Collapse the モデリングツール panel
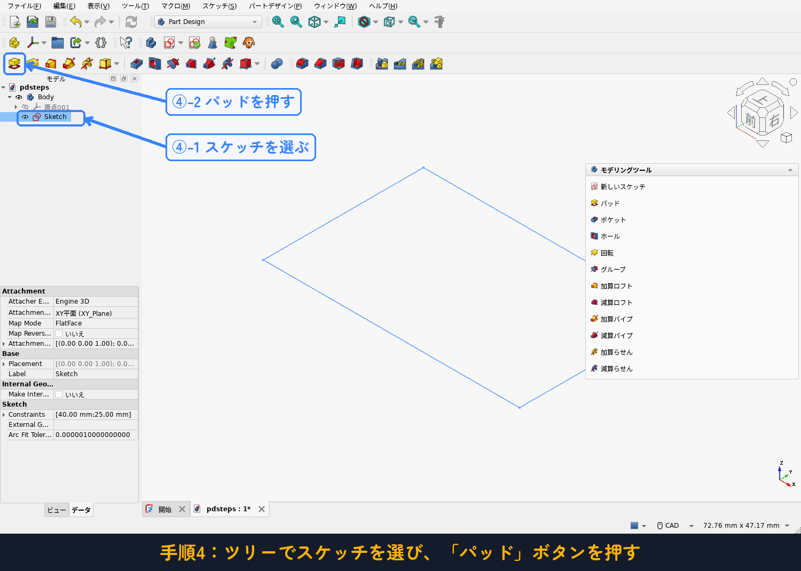The height and width of the screenshot is (571, 801). (x=790, y=170)
